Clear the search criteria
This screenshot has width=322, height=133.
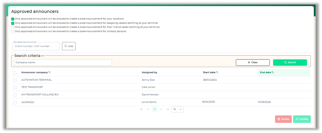click(252, 63)
